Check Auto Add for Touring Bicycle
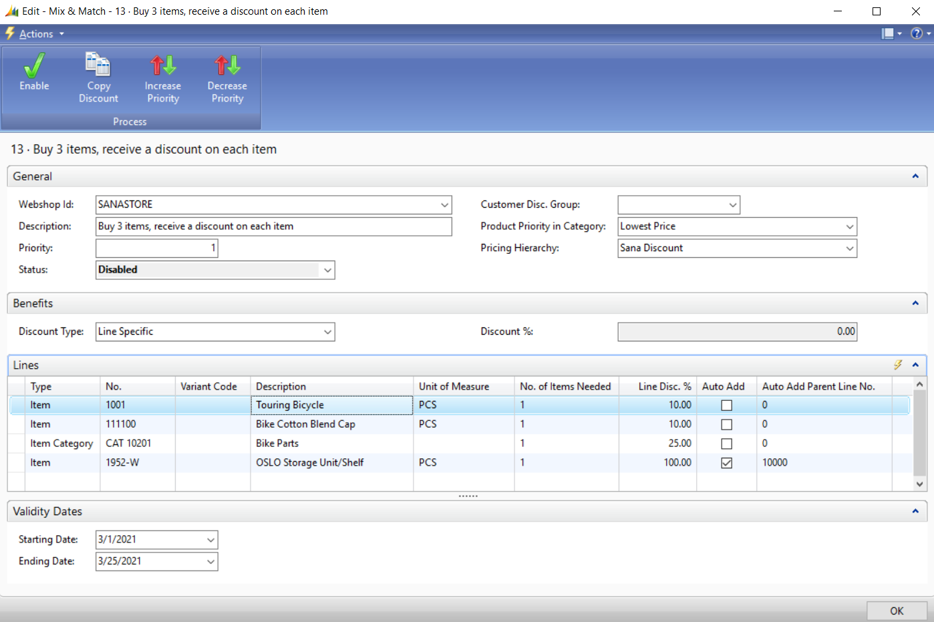934x622 pixels. (x=726, y=406)
